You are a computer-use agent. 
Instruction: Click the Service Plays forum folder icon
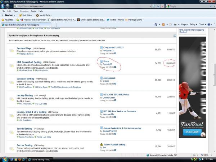(x=12, y=50)
